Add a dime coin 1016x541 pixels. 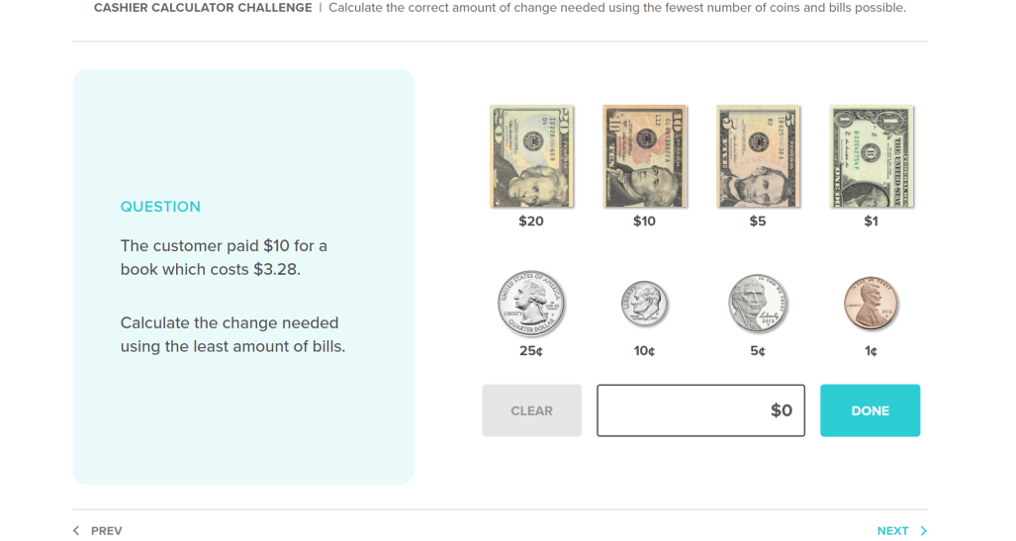coord(644,305)
